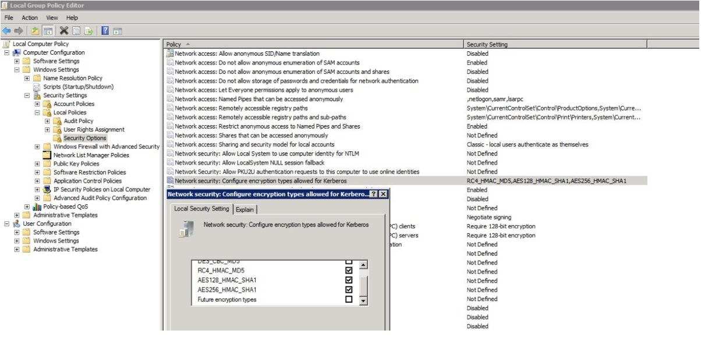This screenshot has height=348, width=701.
Task: Select User Rights Assignment in the tree
Action: (93, 130)
